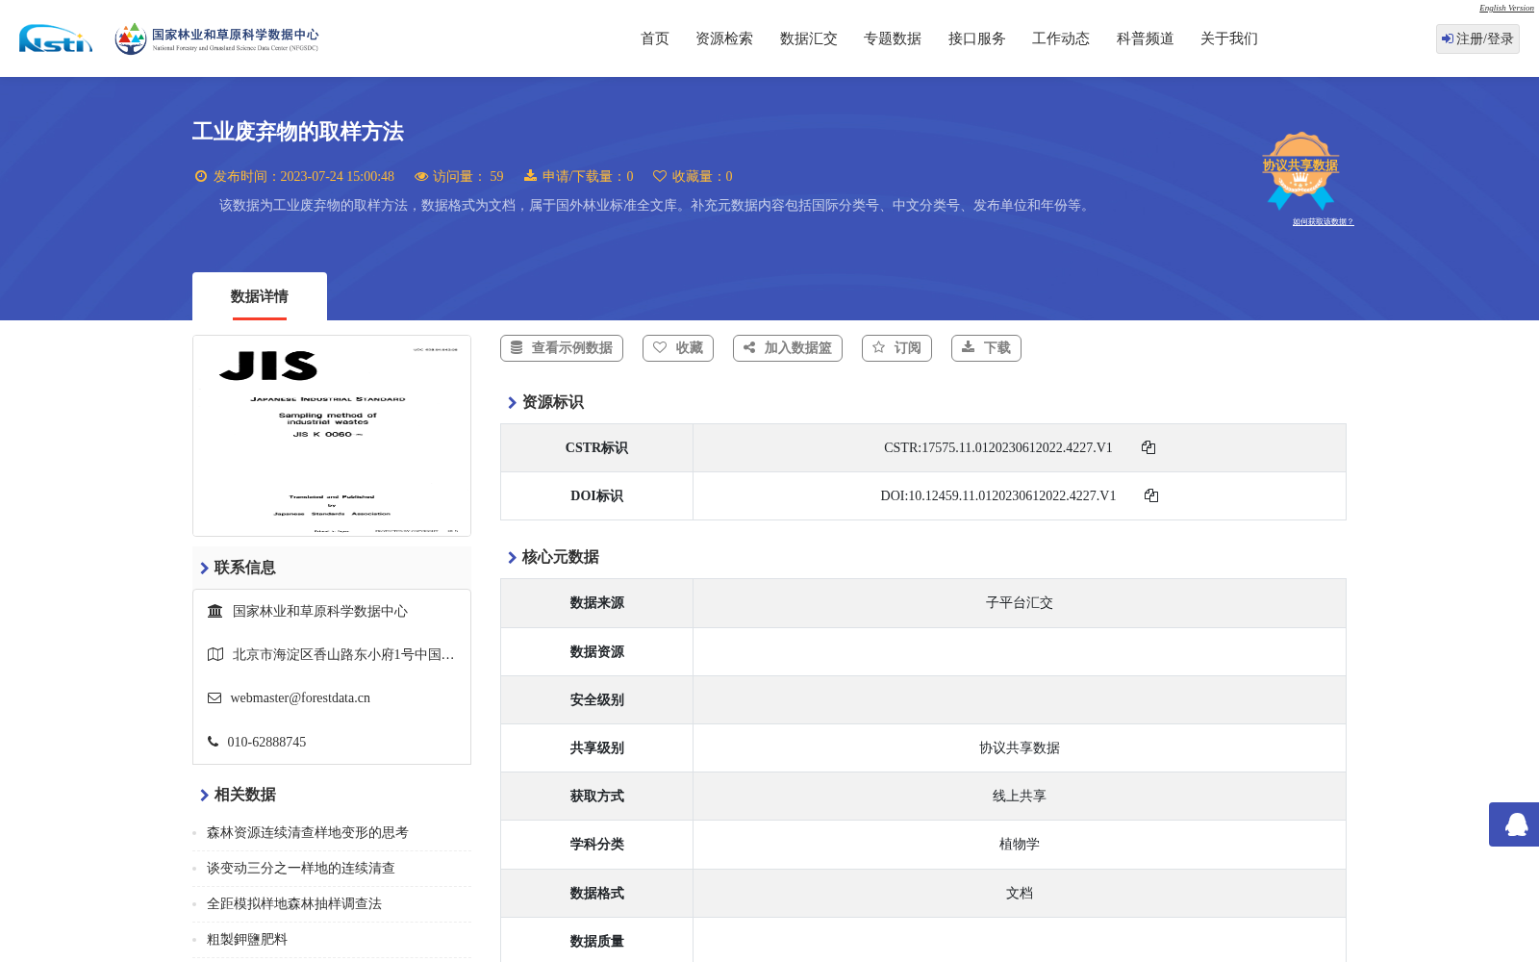Viewport: 1539px width, 962px height.
Task: Click the 下载 button
Action: click(x=986, y=348)
